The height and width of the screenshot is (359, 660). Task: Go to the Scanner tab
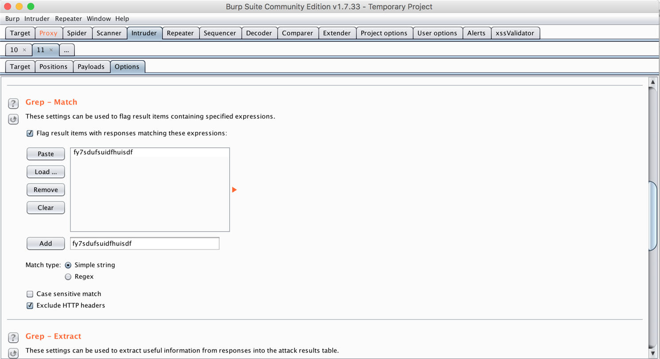click(109, 33)
